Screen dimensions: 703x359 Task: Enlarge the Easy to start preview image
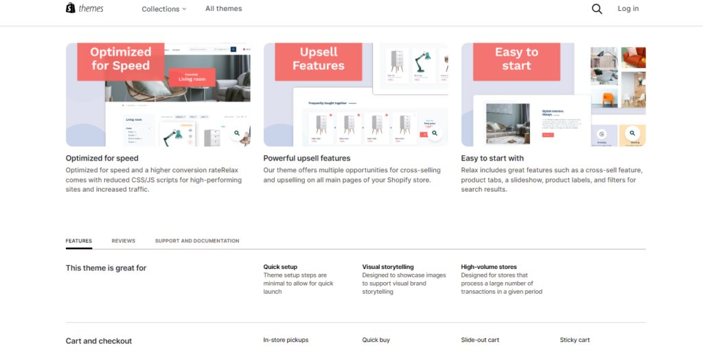[632, 132]
